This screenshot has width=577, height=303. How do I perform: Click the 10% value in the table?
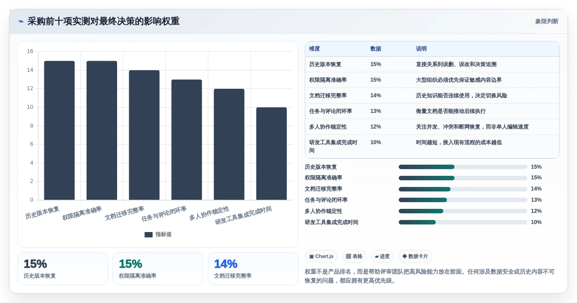click(x=376, y=142)
